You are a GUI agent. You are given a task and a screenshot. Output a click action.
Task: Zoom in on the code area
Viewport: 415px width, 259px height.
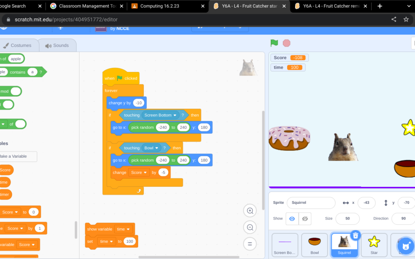point(250,211)
